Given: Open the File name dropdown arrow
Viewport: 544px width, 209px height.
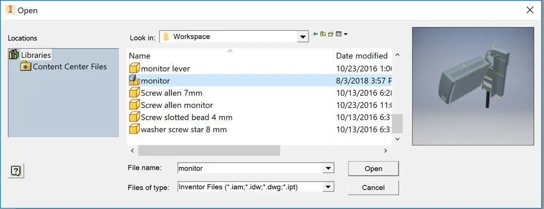Looking at the screenshot, I should coord(329,168).
